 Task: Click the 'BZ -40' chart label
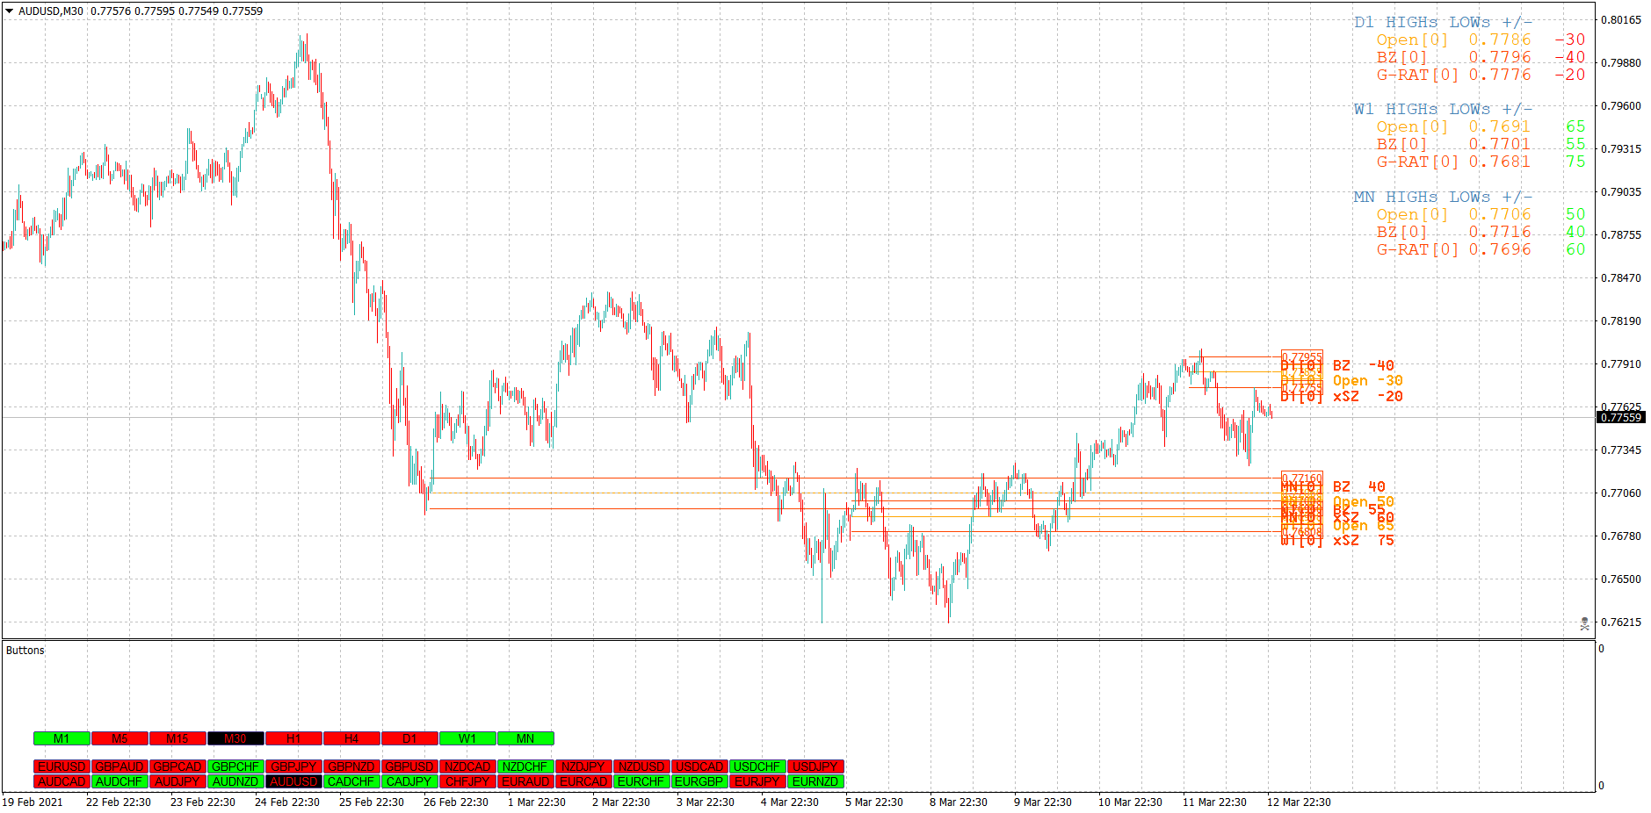(x=1363, y=365)
